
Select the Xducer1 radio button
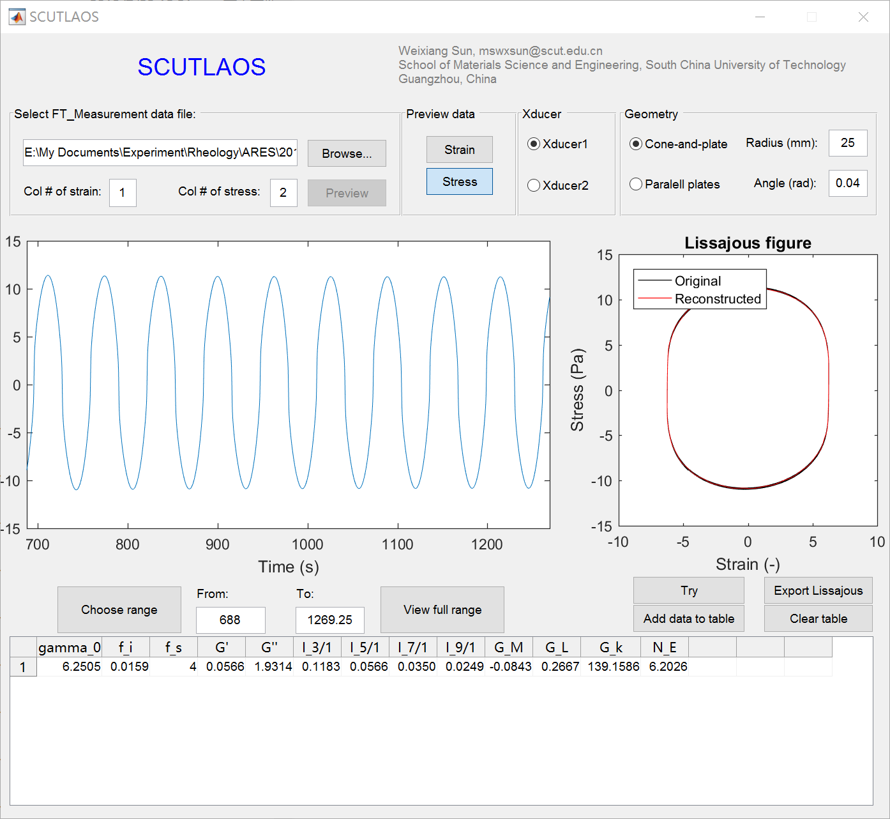(534, 144)
